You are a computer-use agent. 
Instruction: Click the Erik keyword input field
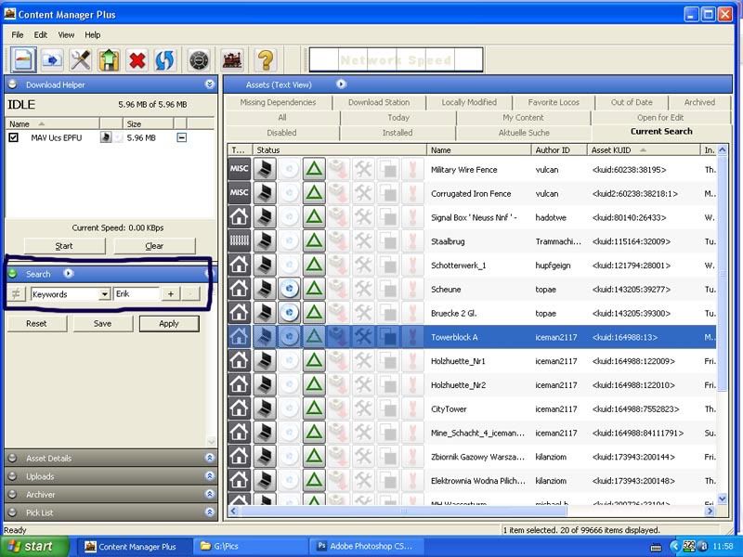click(137, 293)
